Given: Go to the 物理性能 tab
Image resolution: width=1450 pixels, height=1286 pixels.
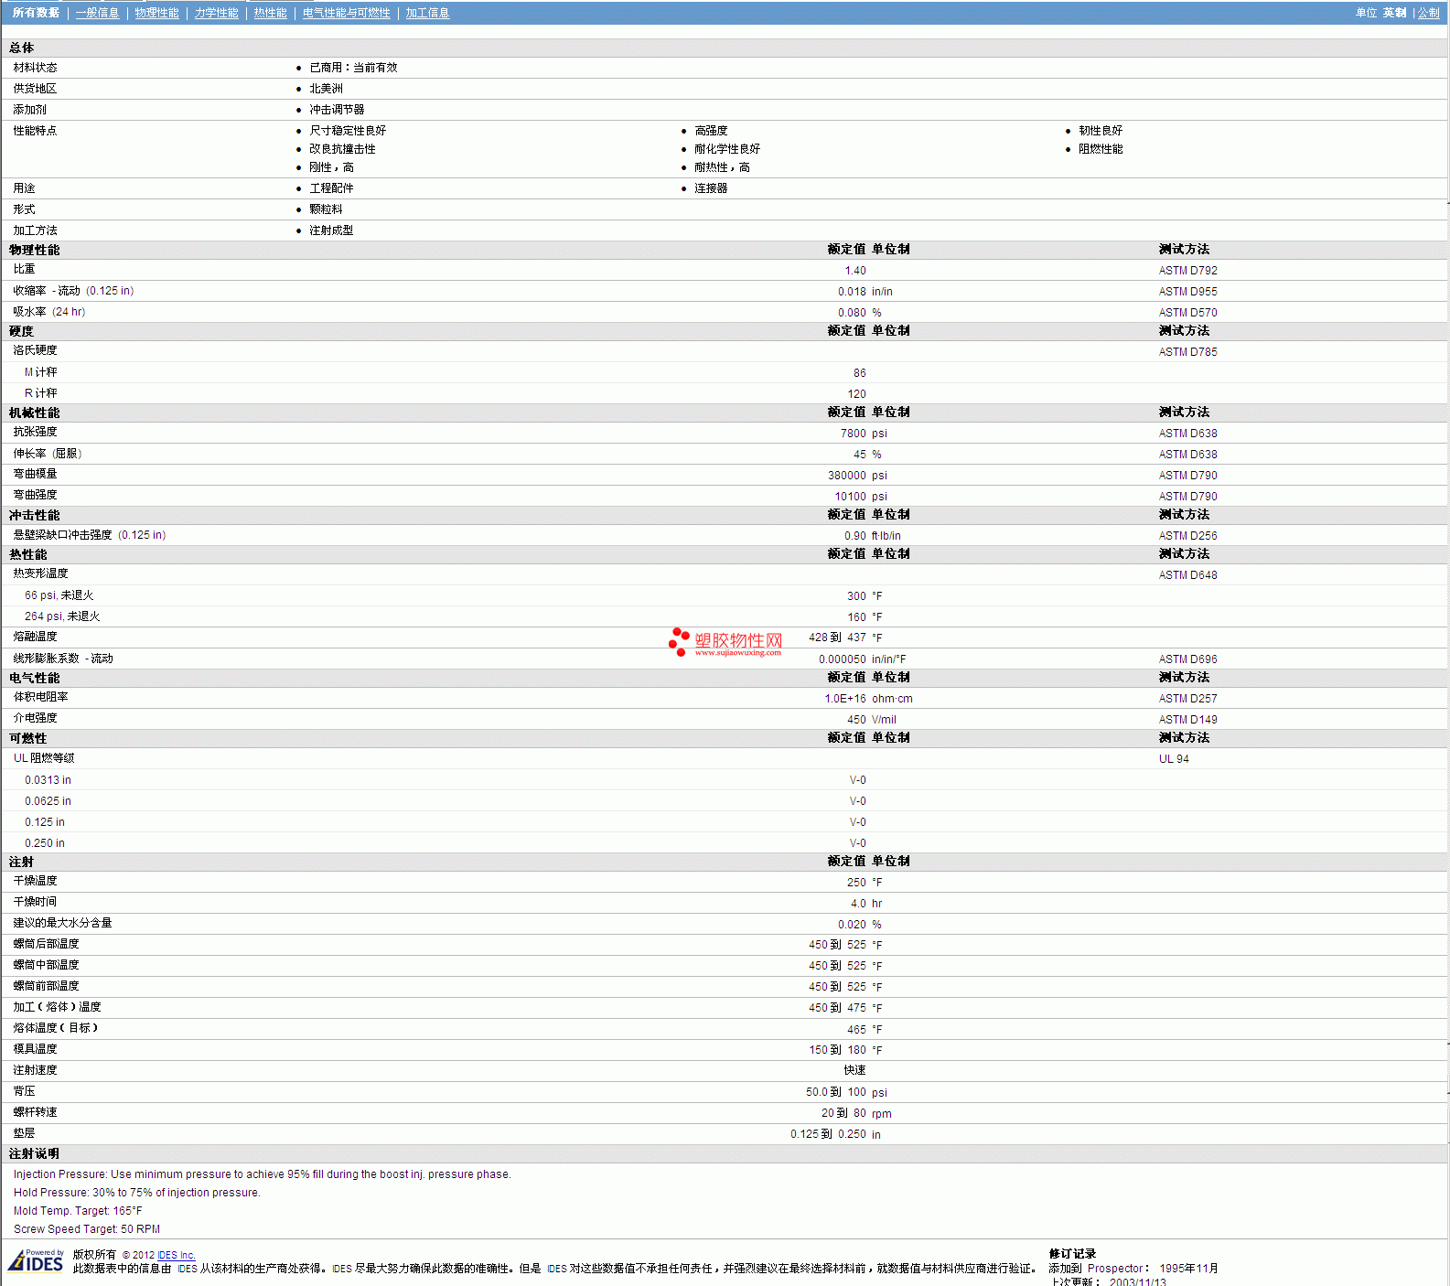Looking at the screenshot, I should click(156, 13).
